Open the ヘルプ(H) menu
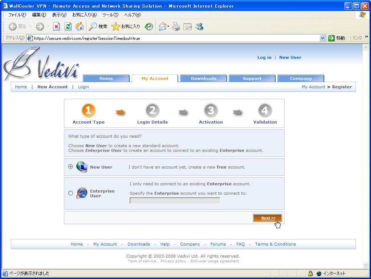 [132, 15]
